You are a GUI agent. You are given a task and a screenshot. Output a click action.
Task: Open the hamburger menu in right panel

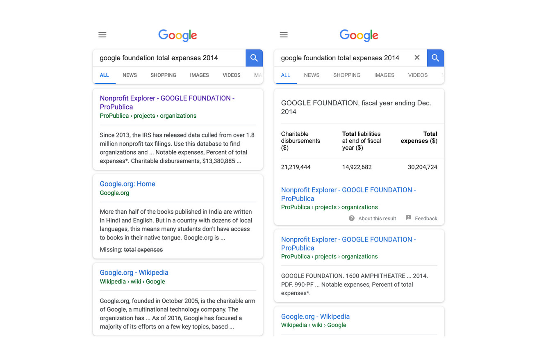(284, 35)
